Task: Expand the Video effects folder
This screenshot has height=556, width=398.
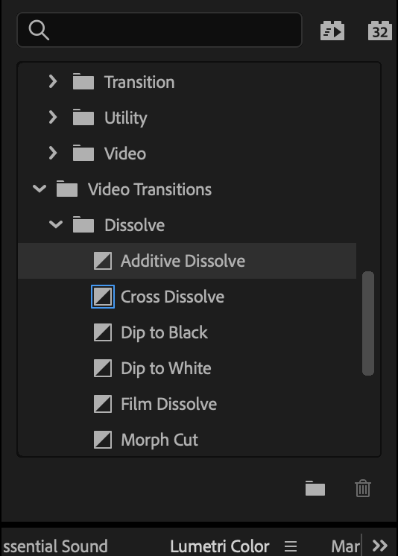Action: click(x=53, y=154)
